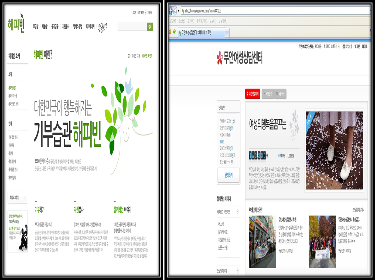The width and height of the screenshot is (375, 280).
Task: Open 신문스크랩 link
Action: (x=223, y=247)
